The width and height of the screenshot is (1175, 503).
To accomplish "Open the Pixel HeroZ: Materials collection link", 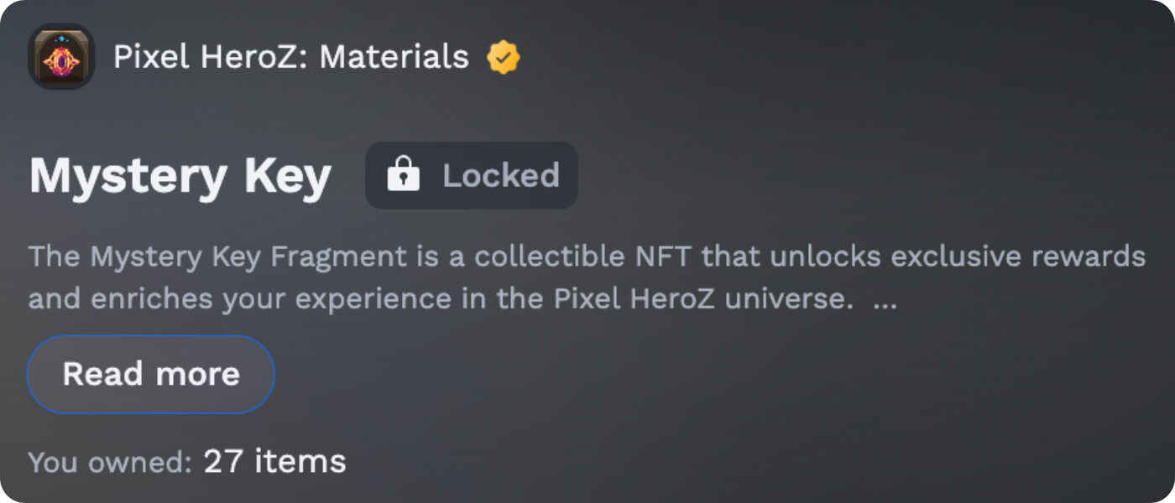I will coord(290,58).
